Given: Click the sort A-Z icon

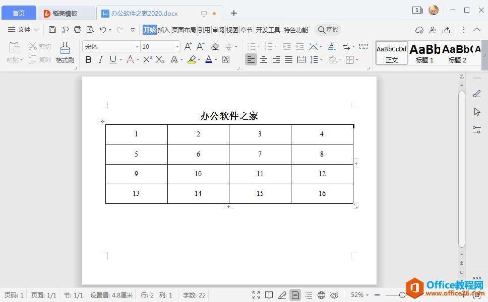Looking at the screenshot, I should pos(332,47).
